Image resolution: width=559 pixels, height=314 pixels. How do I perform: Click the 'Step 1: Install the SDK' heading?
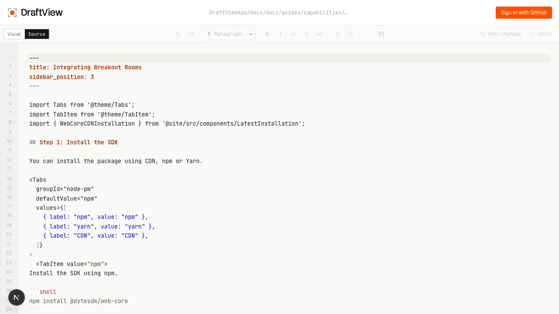79,143
